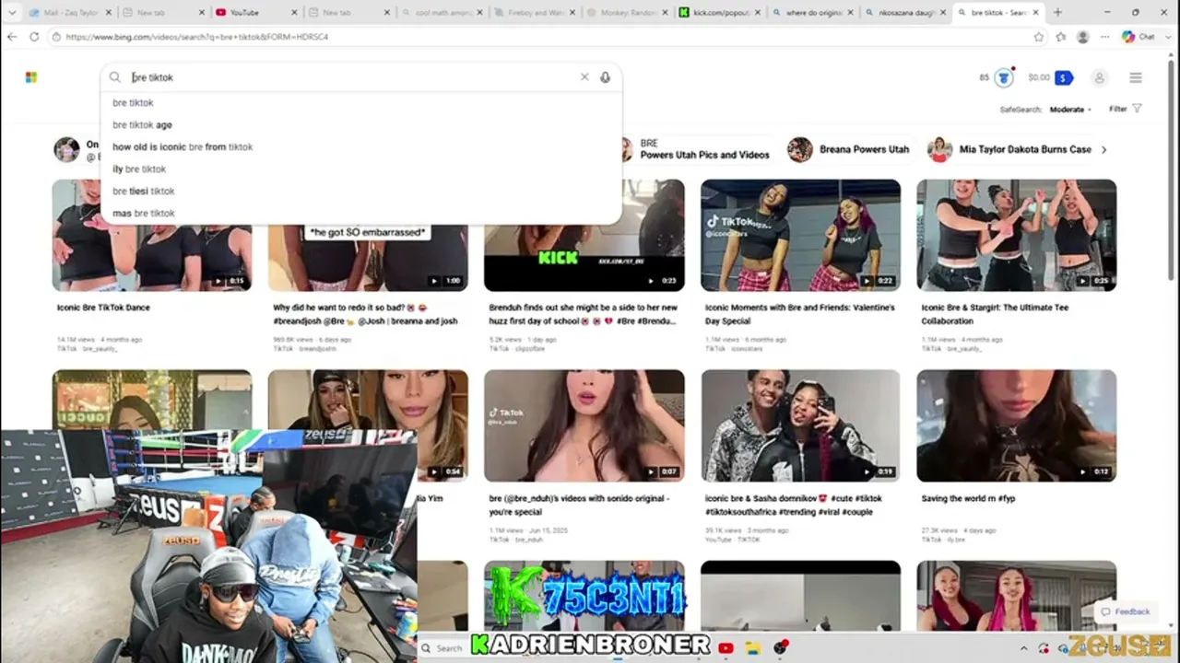Open Copilot Chat in the browser toolbar
The image size is (1180, 663).
(1139, 37)
